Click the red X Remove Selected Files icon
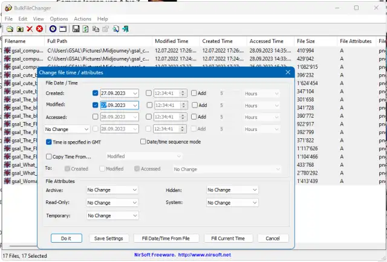 click(x=29, y=28)
